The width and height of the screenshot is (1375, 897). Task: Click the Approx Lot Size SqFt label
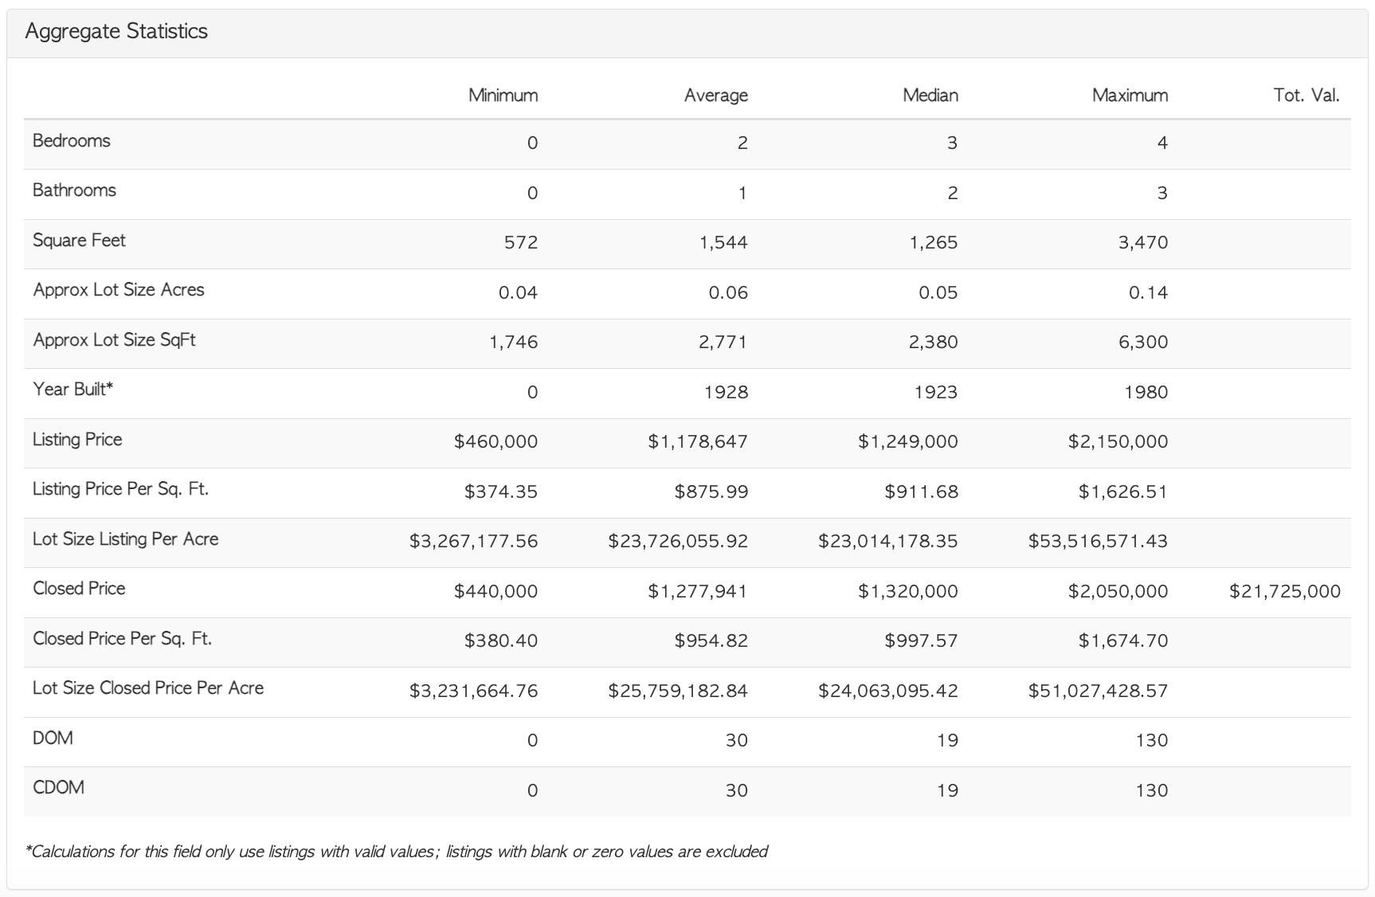114,340
